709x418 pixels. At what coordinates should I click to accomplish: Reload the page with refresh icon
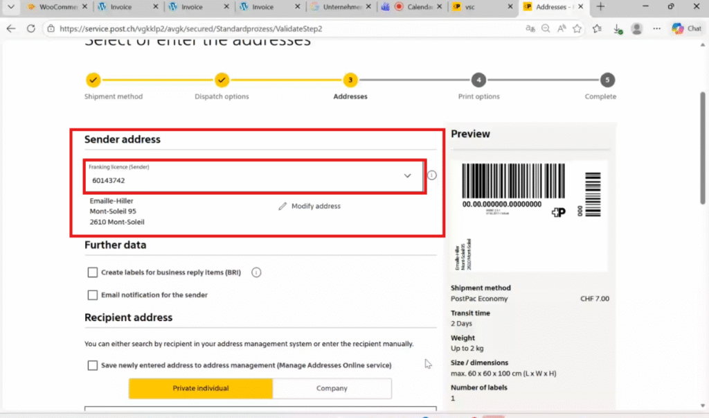(x=30, y=29)
